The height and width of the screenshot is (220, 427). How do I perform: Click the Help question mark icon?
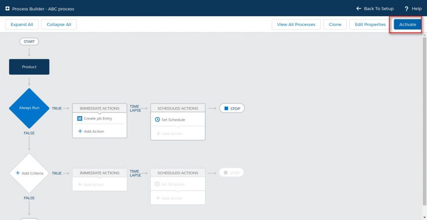(x=406, y=9)
